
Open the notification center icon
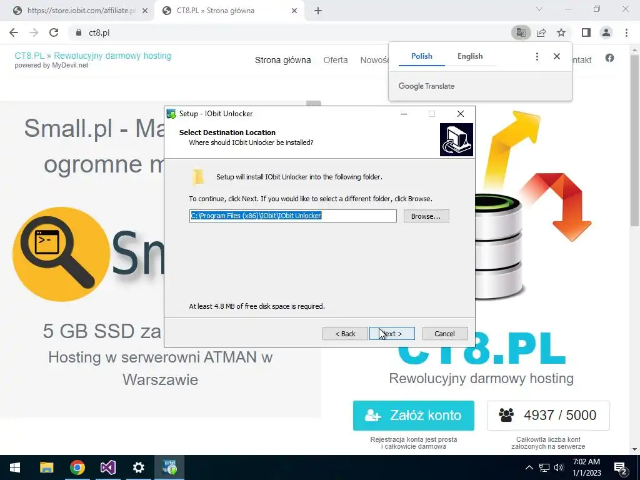point(621,468)
